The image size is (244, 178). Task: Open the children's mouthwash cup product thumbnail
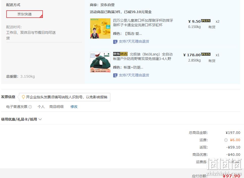click(x=100, y=28)
